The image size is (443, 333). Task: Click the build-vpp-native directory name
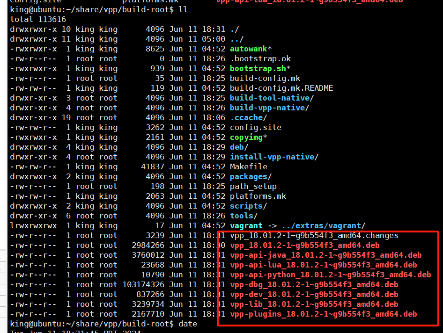[267, 108]
